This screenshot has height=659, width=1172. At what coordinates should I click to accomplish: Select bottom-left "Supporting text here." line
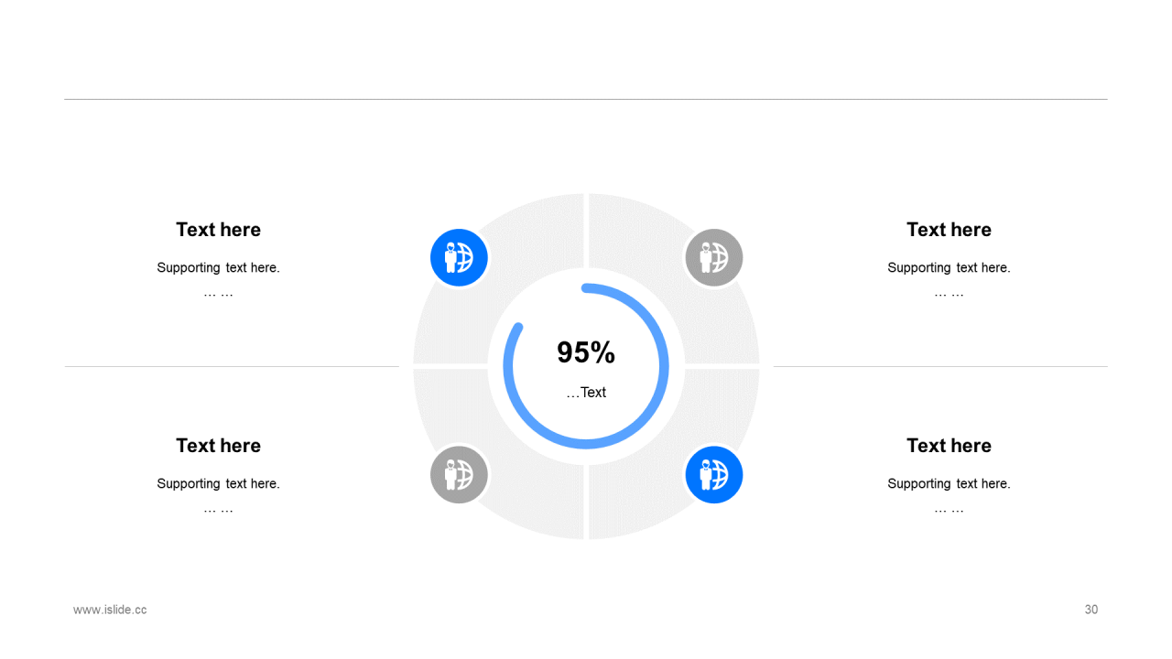click(x=218, y=484)
